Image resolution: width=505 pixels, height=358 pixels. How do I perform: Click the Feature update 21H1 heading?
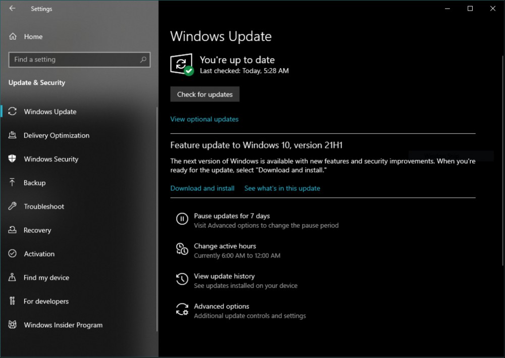pyautogui.click(x=257, y=145)
